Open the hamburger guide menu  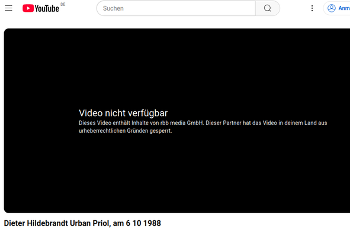tap(9, 8)
